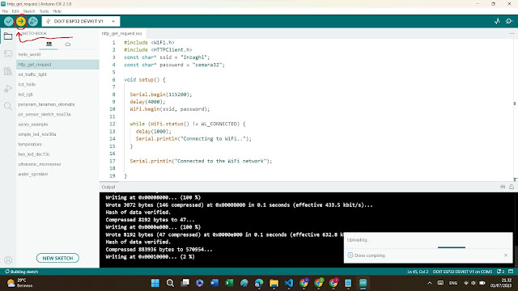This screenshot has width=518, height=291.
Task: Click the Serial.begin(115200) code line
Action: tap(160, 95)
